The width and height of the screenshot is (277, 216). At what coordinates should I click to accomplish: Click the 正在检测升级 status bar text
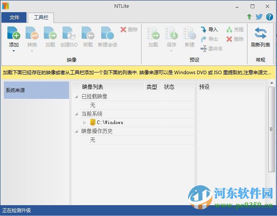pos(16,210)
